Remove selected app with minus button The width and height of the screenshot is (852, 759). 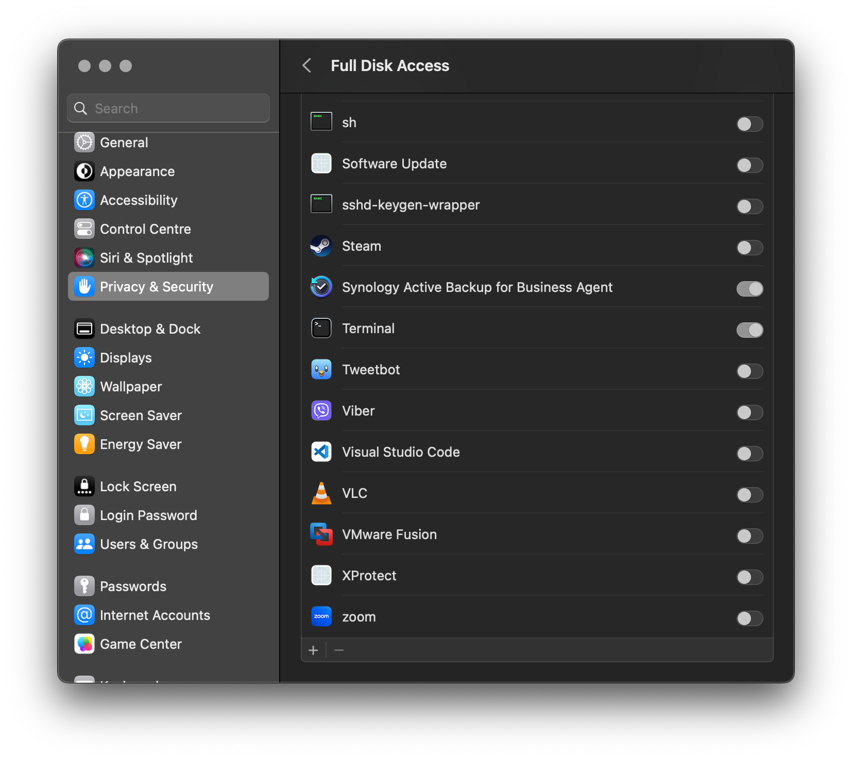click(x=339, y=650)
